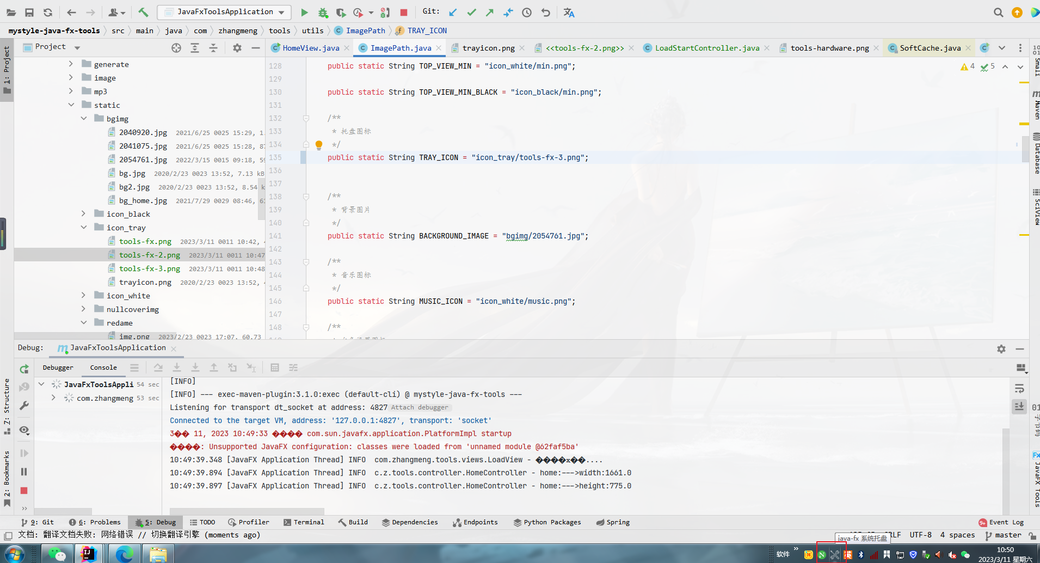Open Debug panel settings gear
Viewport: 1040px width, 563px height.
[x=1001, y=349]
